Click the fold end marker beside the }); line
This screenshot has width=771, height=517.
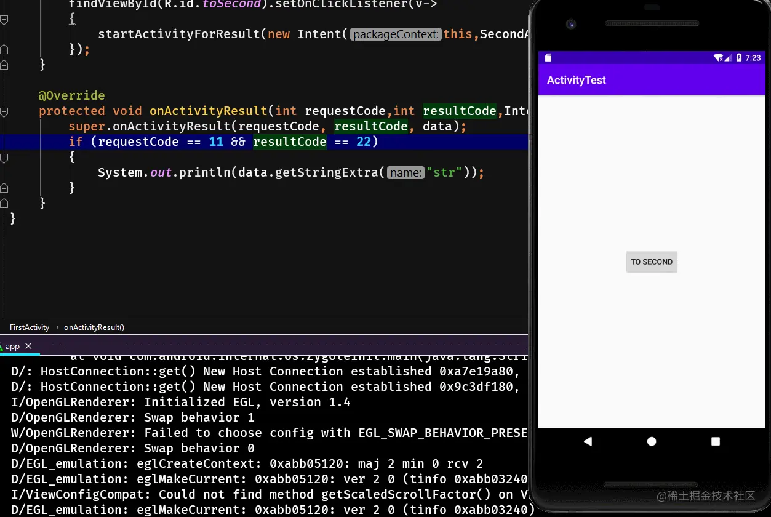4,50
